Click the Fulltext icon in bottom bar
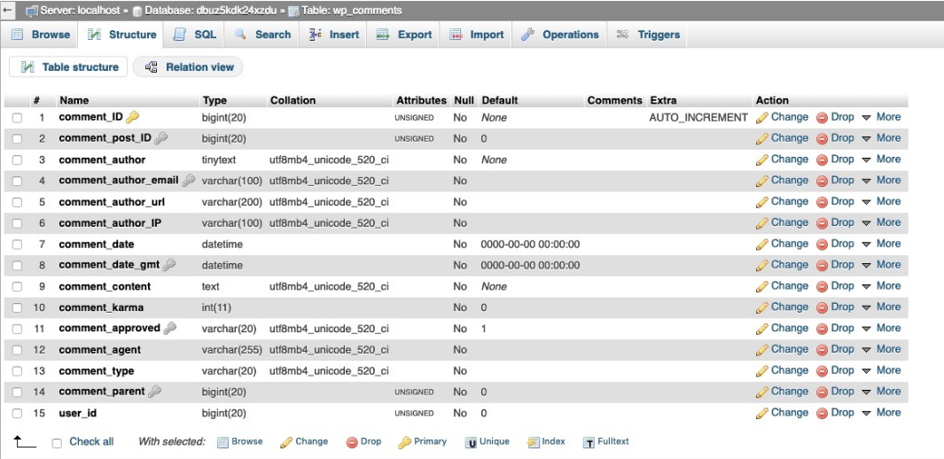 point(589,443)
